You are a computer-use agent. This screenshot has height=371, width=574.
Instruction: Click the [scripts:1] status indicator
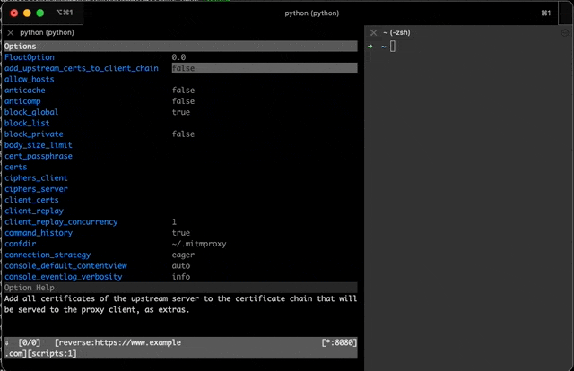point(52,354)
